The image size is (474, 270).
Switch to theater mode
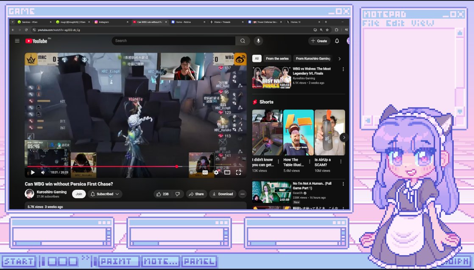[x=227, y=172]
